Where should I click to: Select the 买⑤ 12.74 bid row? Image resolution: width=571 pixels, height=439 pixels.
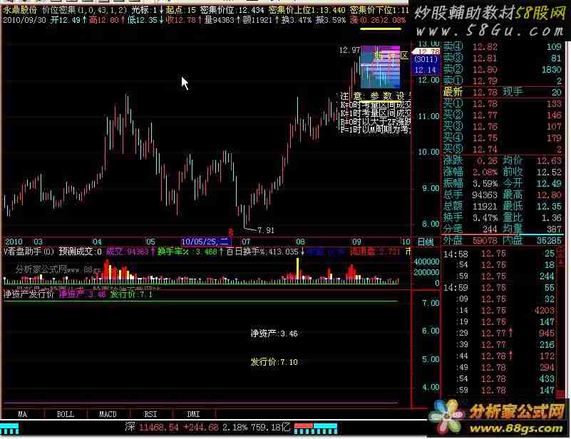point(503,149)
